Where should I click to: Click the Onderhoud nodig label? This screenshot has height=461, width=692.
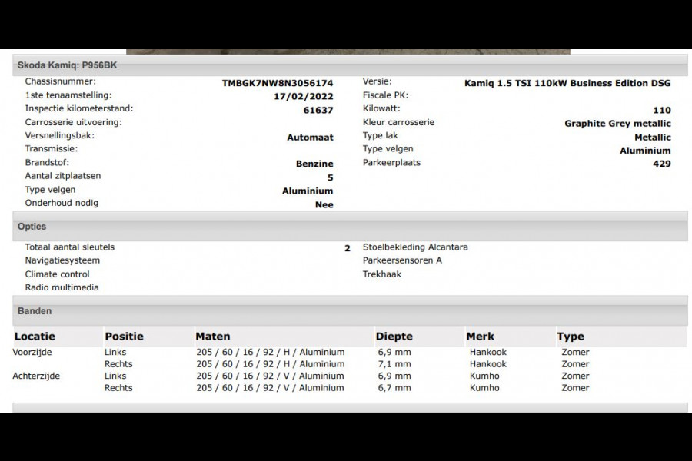[62, 203]
